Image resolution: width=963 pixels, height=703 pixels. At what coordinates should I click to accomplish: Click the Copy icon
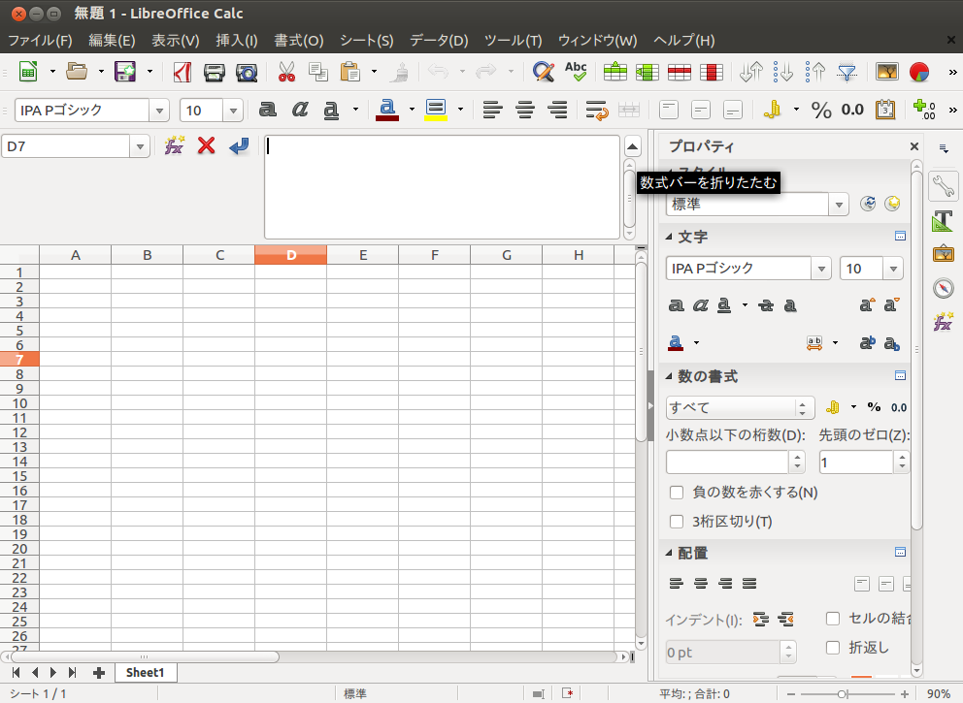tap(318, 72)
